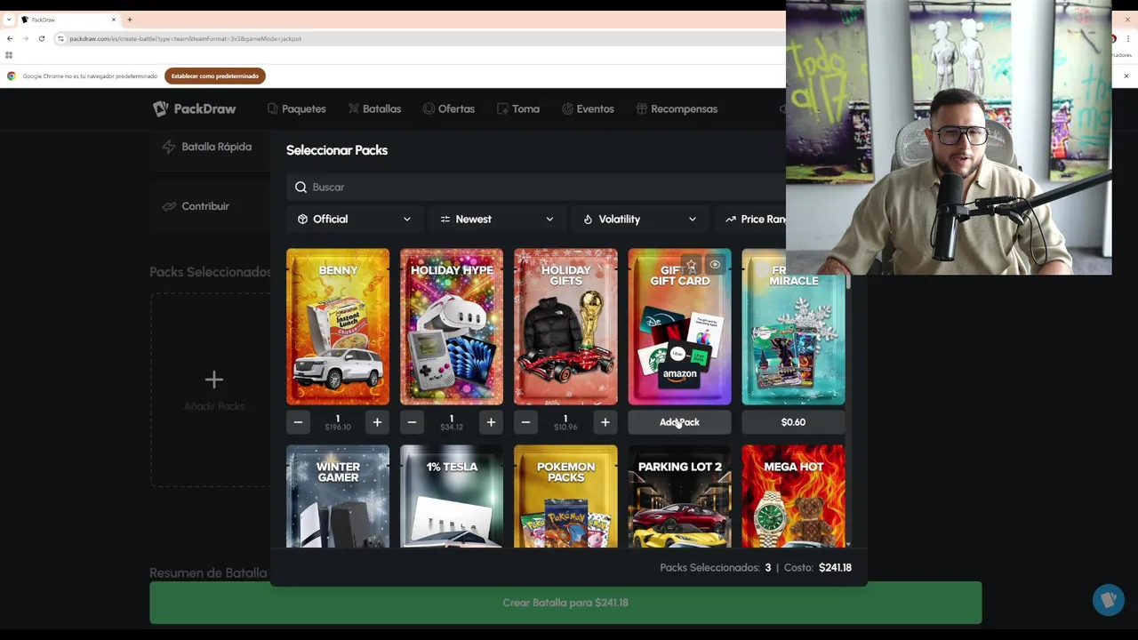Open the Ofertas menu item
The height and width of the screenshot is (640, 1138).
tap(449, 108)
